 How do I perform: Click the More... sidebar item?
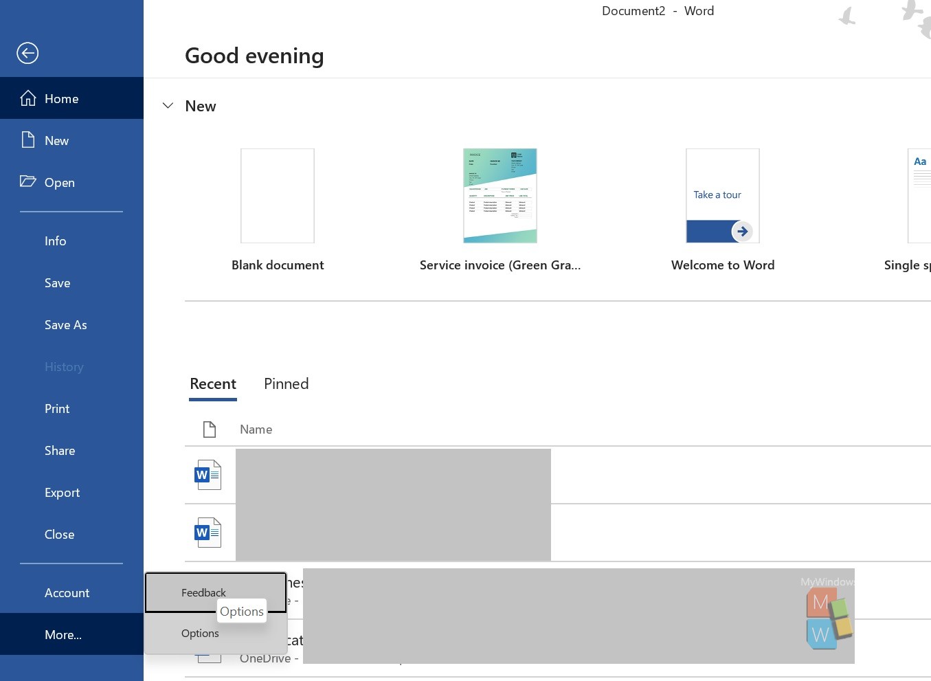(71, 634)
